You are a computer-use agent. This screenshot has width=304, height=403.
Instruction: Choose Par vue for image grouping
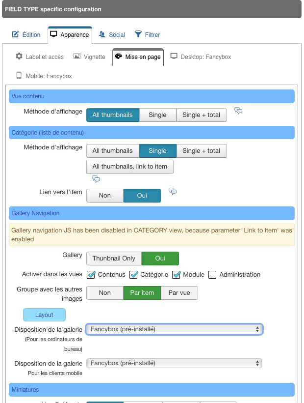[x=179, y=293]
